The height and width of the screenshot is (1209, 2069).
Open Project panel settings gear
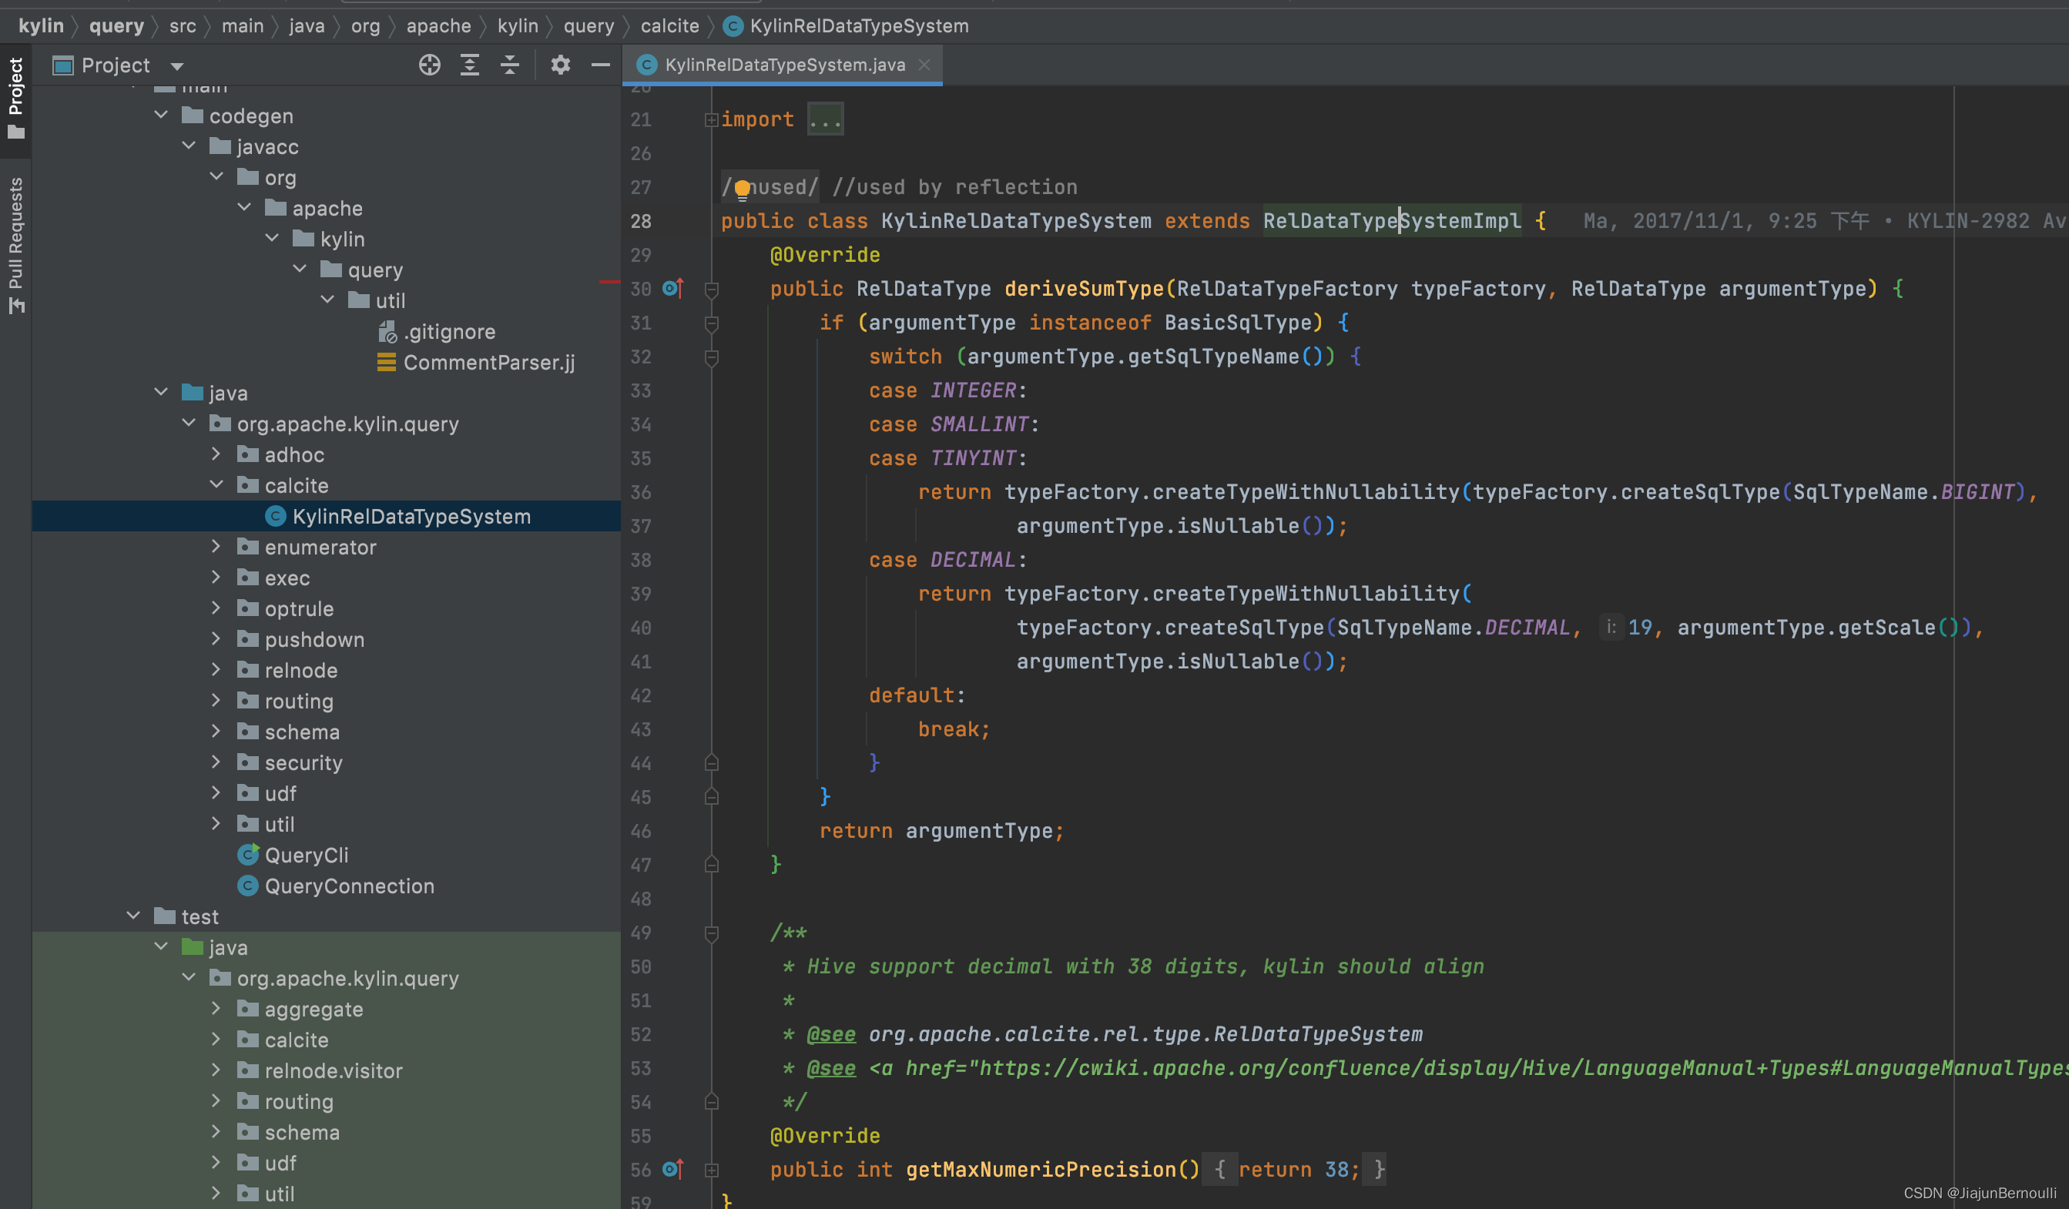(560, 65)
